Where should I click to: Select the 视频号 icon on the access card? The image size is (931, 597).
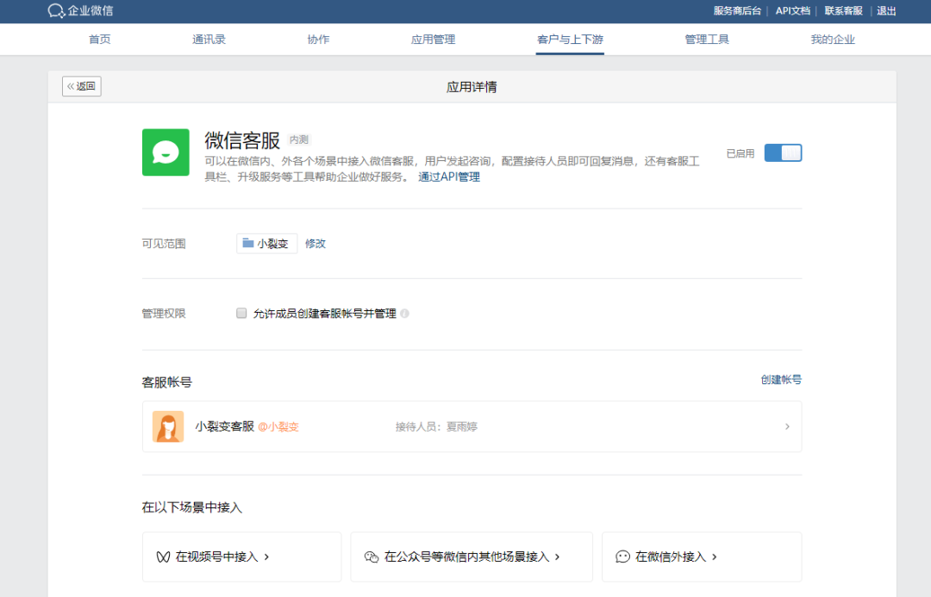161,557
